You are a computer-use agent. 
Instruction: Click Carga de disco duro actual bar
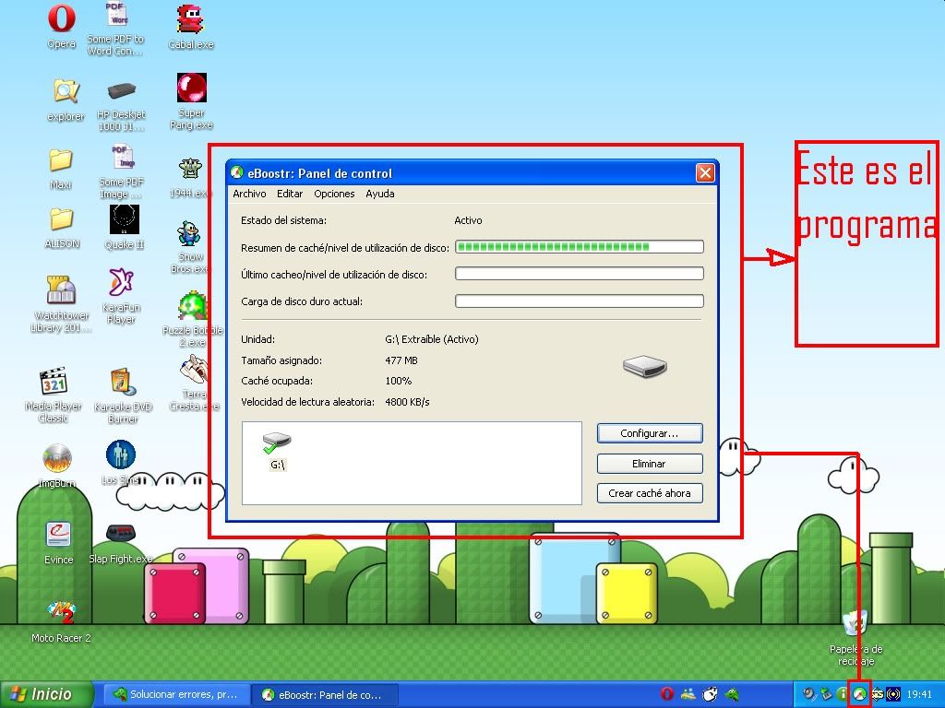click(580, 301)
